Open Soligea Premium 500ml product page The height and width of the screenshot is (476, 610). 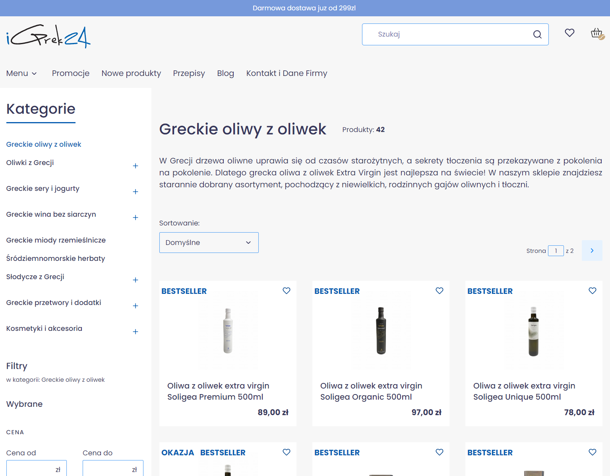click(218, 391)
